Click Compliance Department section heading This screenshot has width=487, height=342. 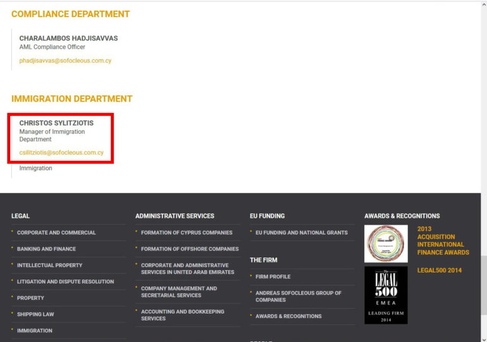[x=70, y=15]
